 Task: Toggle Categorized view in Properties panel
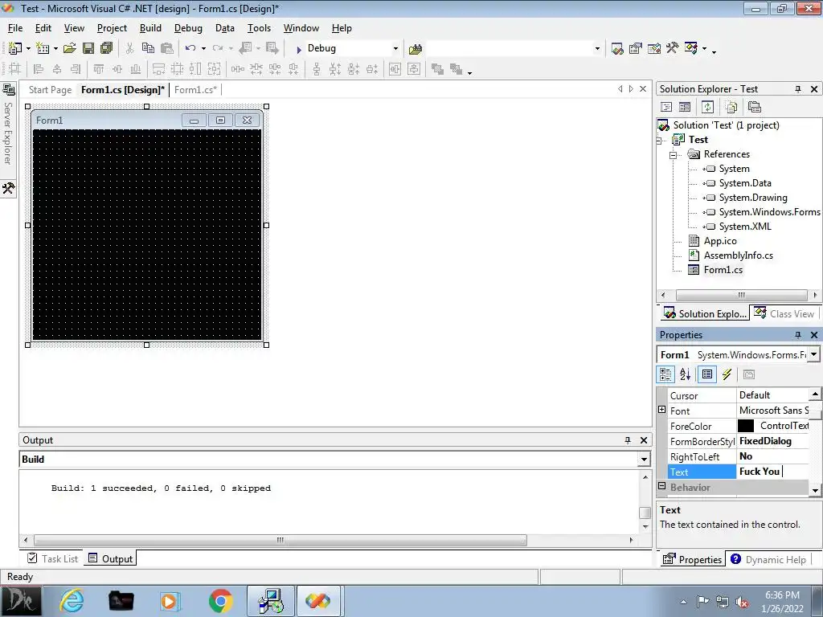(665, 374)
